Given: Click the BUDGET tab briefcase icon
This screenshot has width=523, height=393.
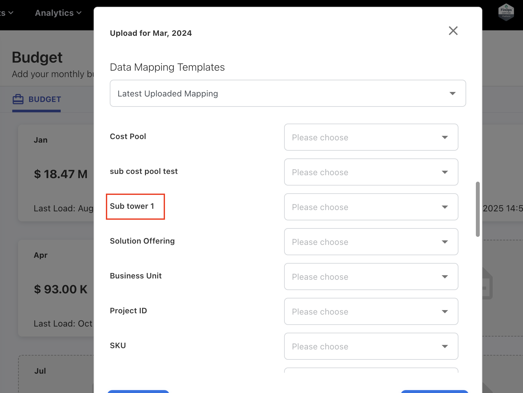Looking at the screenshot, I should coord(18,99).
